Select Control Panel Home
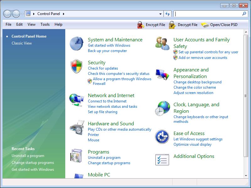The width and height of the screenshot is (251, 188). click(x=29, y=36)
